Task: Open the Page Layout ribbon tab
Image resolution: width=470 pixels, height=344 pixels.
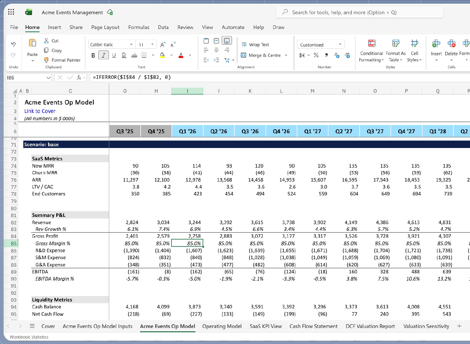Action: 105,27
